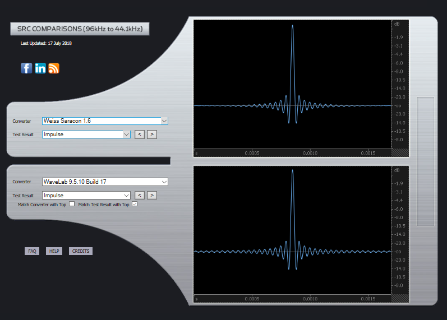Click the SRC COMPARISONS title banner
Screen dimensions: 447x320
(x=80, y=29)
